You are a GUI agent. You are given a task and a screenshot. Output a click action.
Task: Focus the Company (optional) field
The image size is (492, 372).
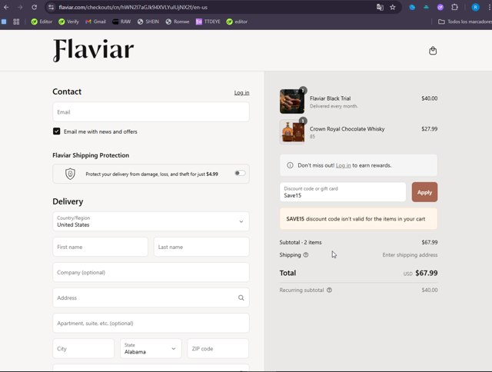pos(151,272)
